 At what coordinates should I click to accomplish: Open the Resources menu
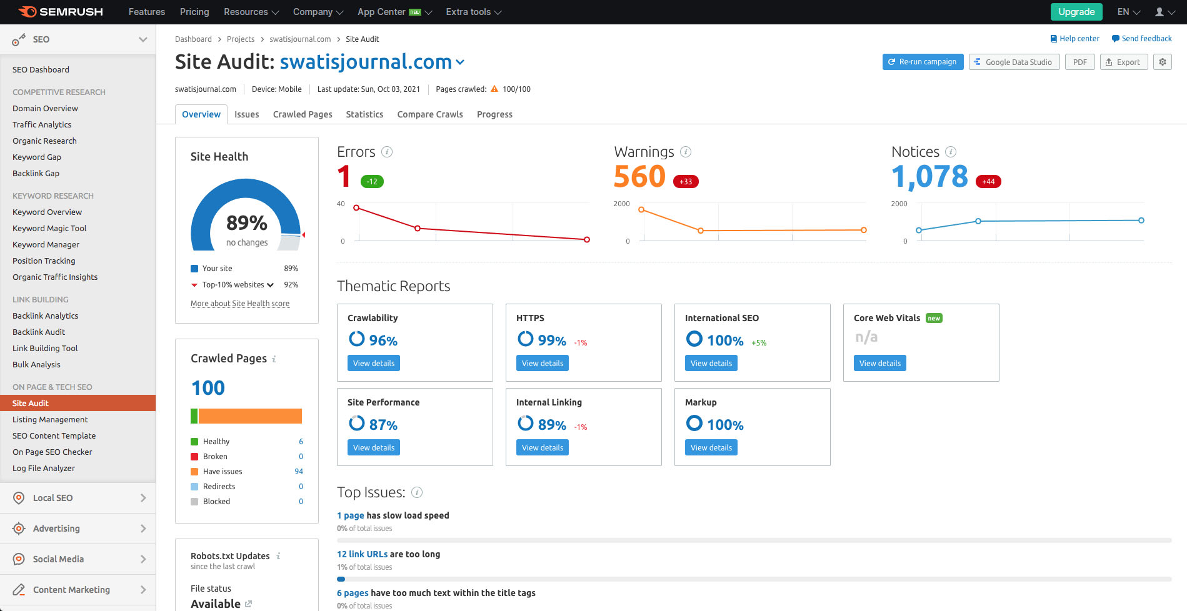[x=251, y=12]
